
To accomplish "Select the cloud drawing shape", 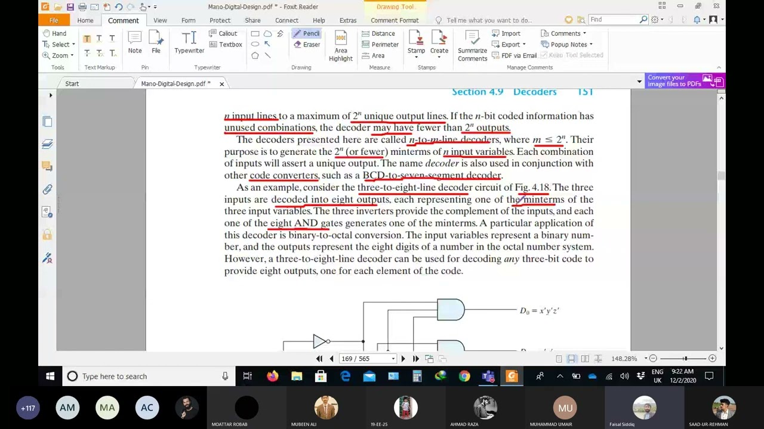I will click(x=267, y=33).
